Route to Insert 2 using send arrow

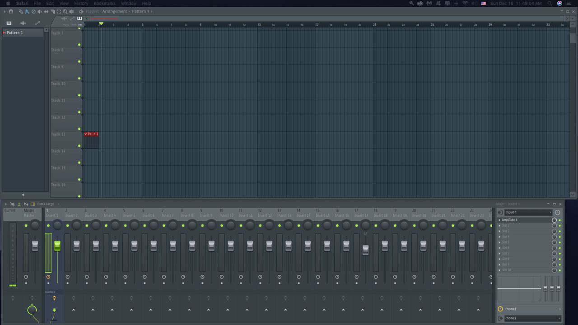(x=74, y=310)
